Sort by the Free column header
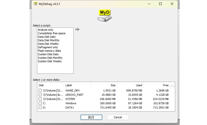207x125 pixels. point(157,85)
